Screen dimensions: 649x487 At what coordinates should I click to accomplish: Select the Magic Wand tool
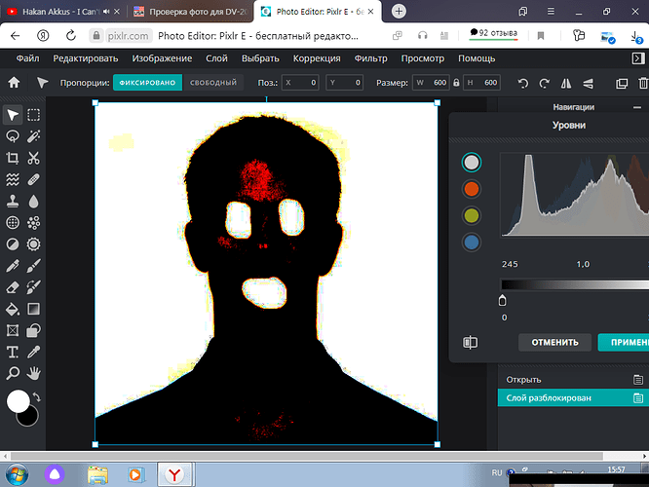pyautogui.click(x=33, y=136)
